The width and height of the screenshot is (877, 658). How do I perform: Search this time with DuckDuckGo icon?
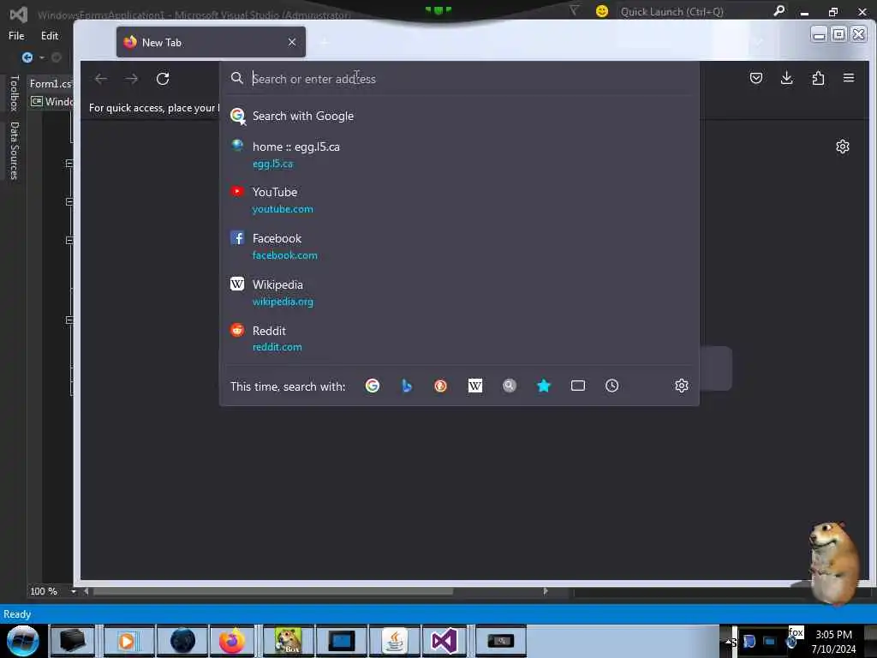(x=440, y=386)
